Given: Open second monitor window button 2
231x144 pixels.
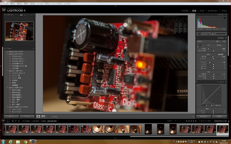Looking at the screenshot, I should 8,121.
